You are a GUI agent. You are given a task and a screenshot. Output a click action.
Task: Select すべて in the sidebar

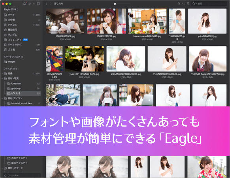[22, 15]
